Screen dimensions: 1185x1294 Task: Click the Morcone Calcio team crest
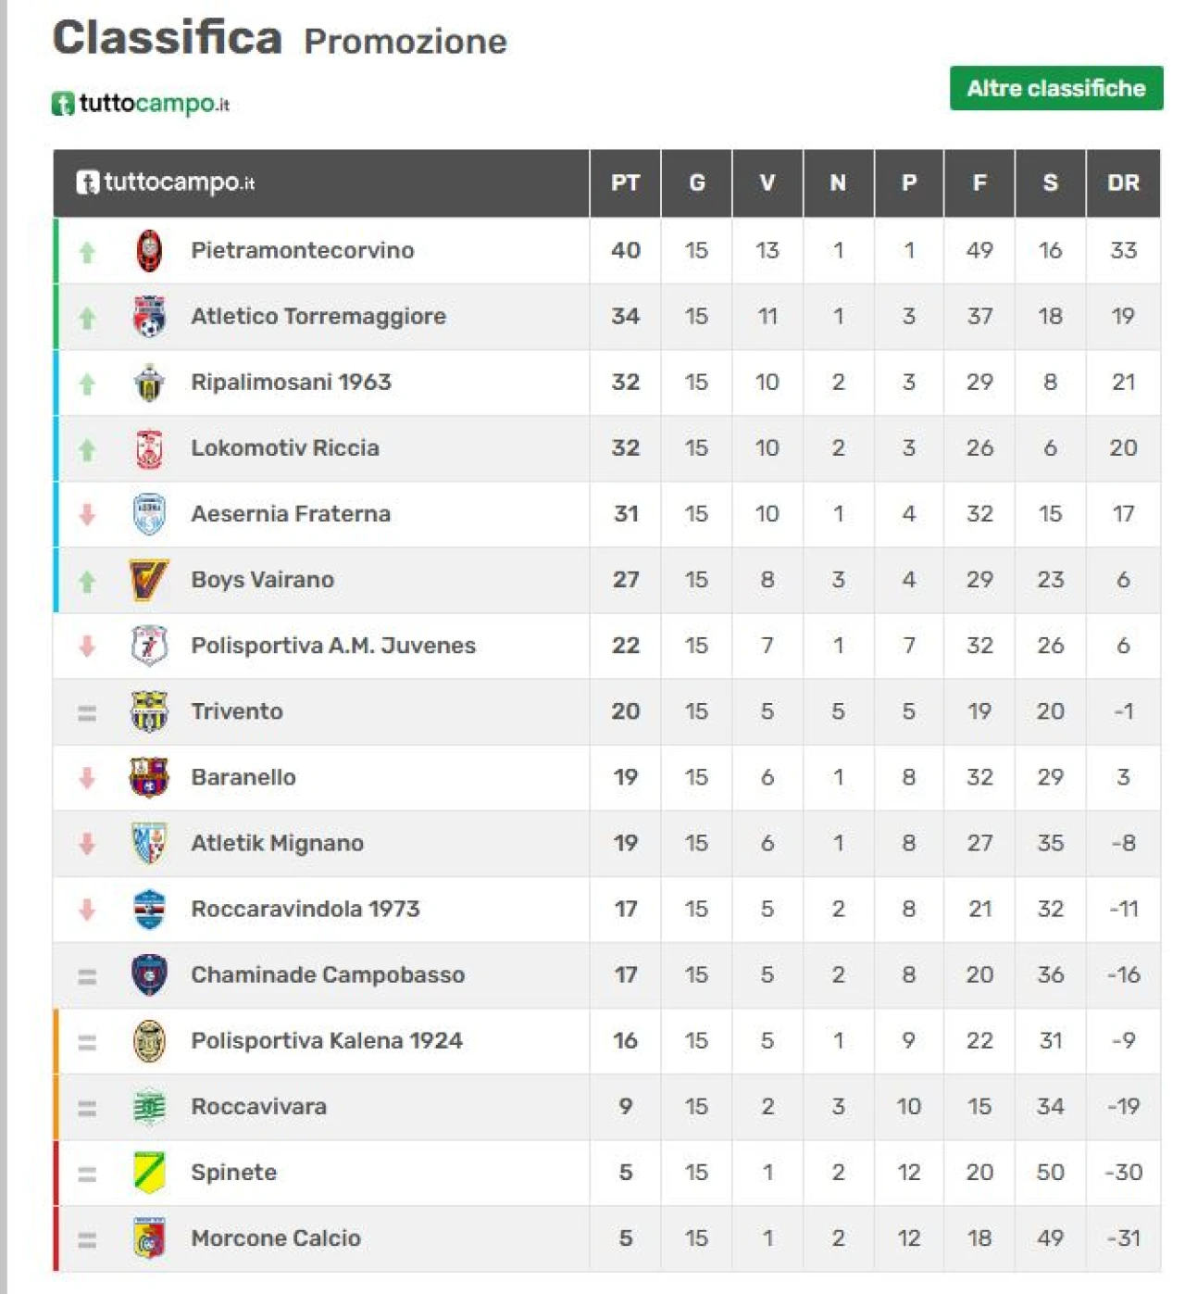click(x=149, y=1238)
